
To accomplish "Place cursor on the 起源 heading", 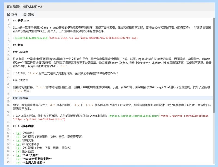I will coord(18,45).
